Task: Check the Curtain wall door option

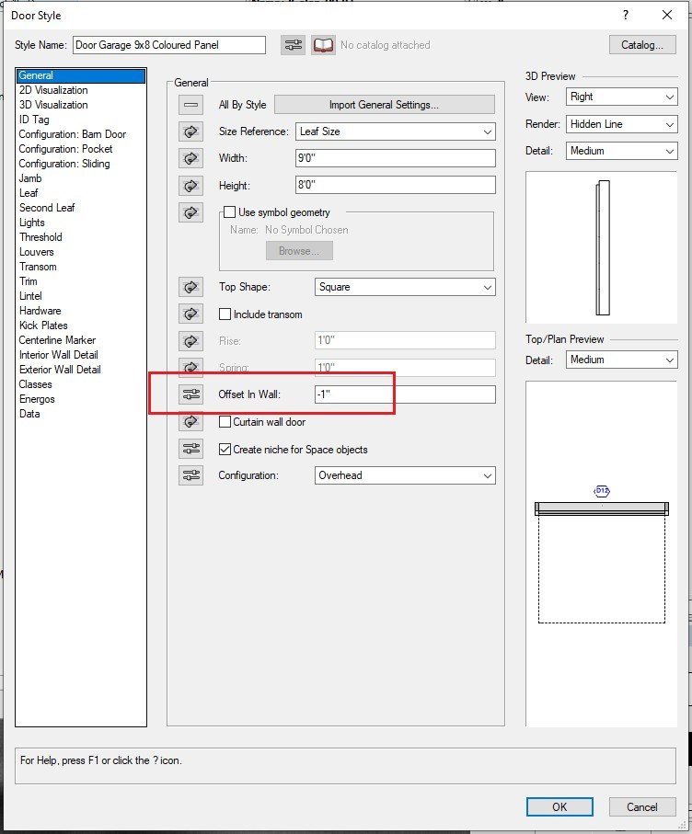Action: (x=225, y=422)
